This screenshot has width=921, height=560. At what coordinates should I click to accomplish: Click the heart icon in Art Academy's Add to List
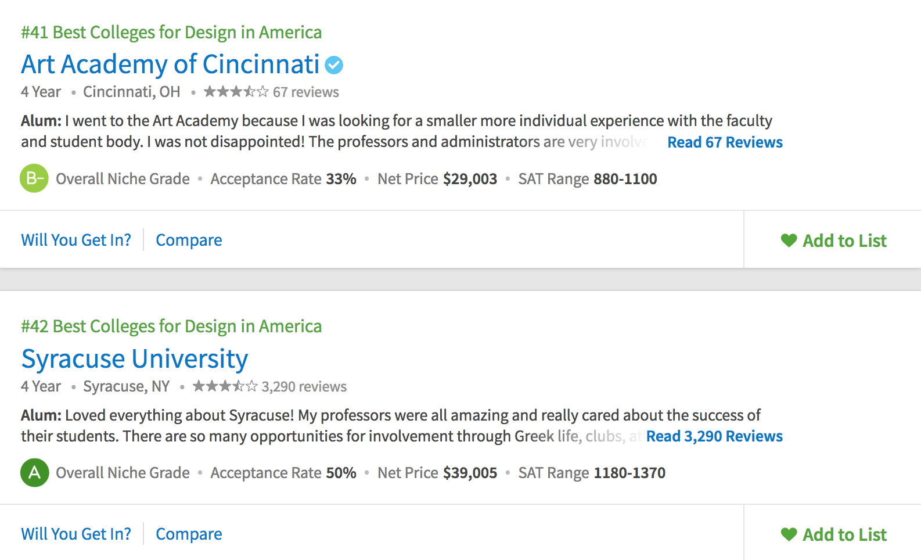click(789, 240)
